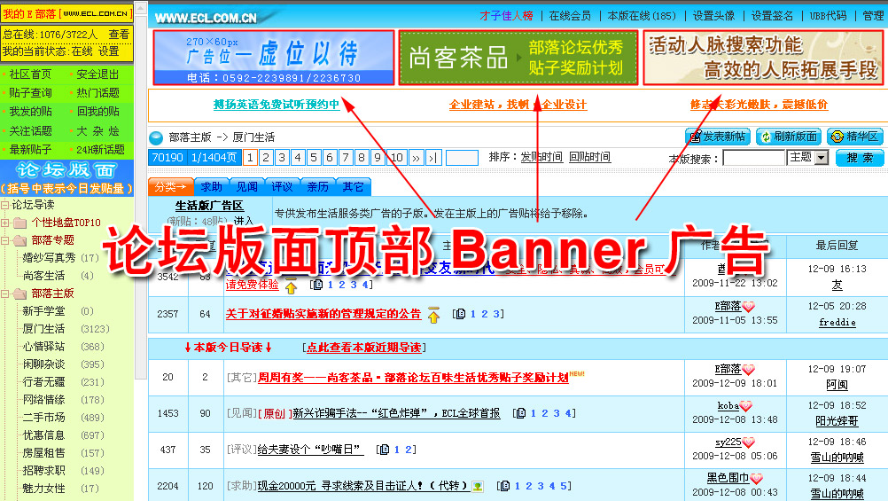888x501 pixels.
Task: Click the 发表新帖 new post button
Action: point(716,137)
